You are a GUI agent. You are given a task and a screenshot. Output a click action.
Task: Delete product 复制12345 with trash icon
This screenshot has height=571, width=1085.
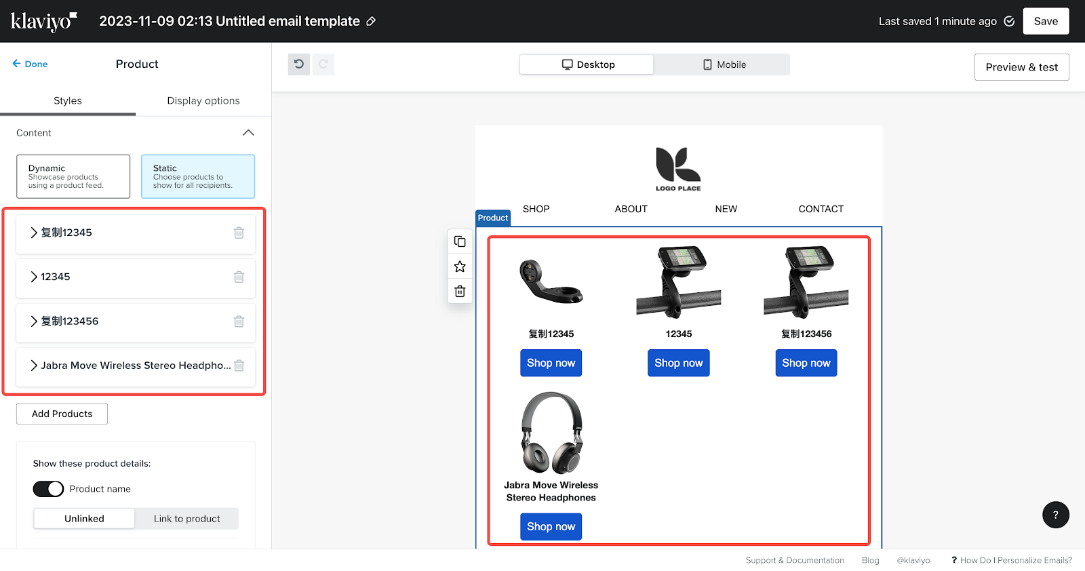(239, 233)
